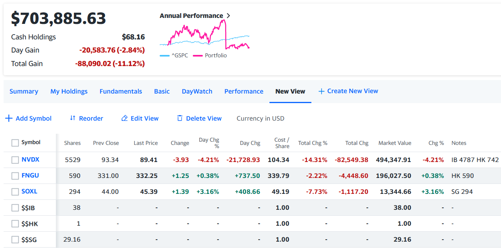
Task: Click the plus icon for Create New View
Action: pos(321,91)
